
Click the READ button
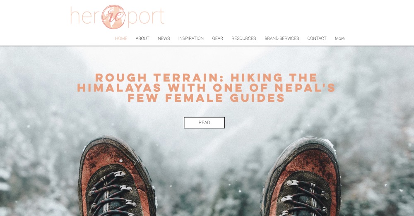[204, 122]
